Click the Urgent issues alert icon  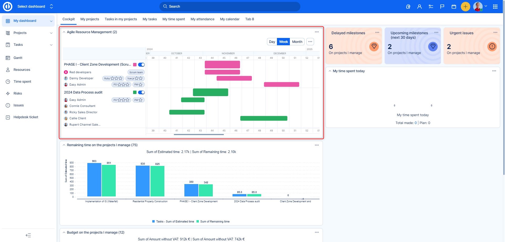pos(492,47)
